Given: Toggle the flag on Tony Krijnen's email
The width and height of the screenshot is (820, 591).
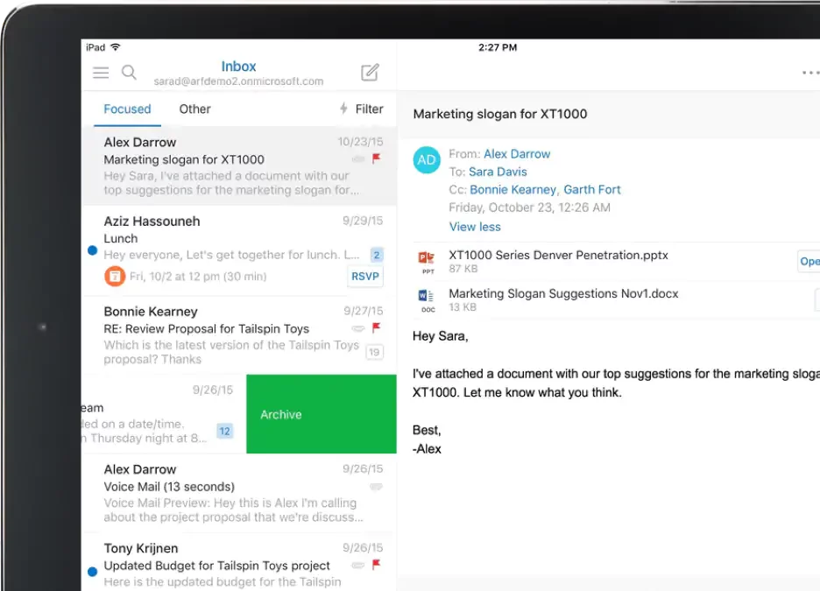Looking at the screenshot, I should coord(377,565).
